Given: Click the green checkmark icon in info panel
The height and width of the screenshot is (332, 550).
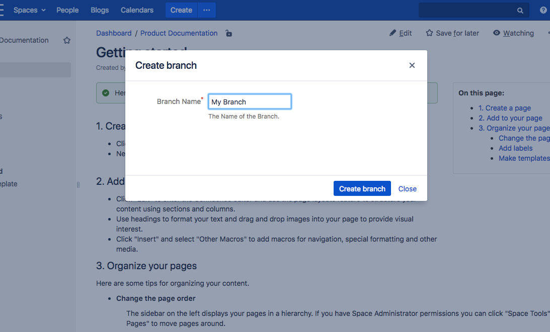Looking at the screenshot, I should (x=106, y=93).
